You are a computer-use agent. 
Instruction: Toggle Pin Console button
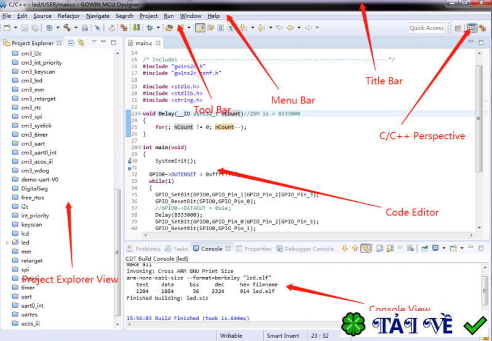(x=424, y=249)
